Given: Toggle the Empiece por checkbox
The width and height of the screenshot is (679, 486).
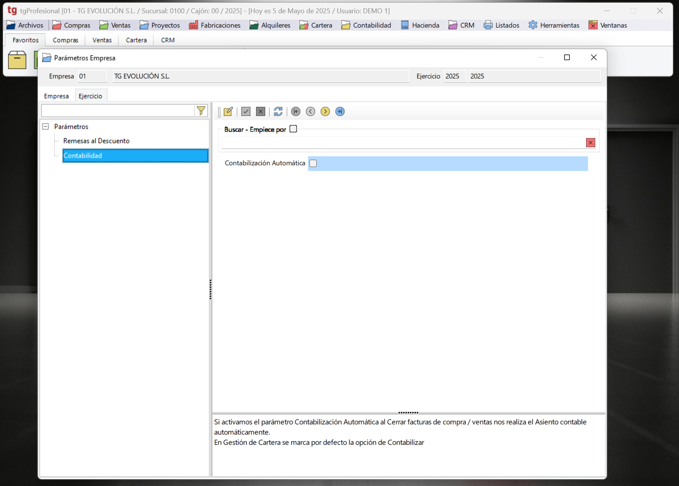Looking at the screenshot, I should 293,129.
